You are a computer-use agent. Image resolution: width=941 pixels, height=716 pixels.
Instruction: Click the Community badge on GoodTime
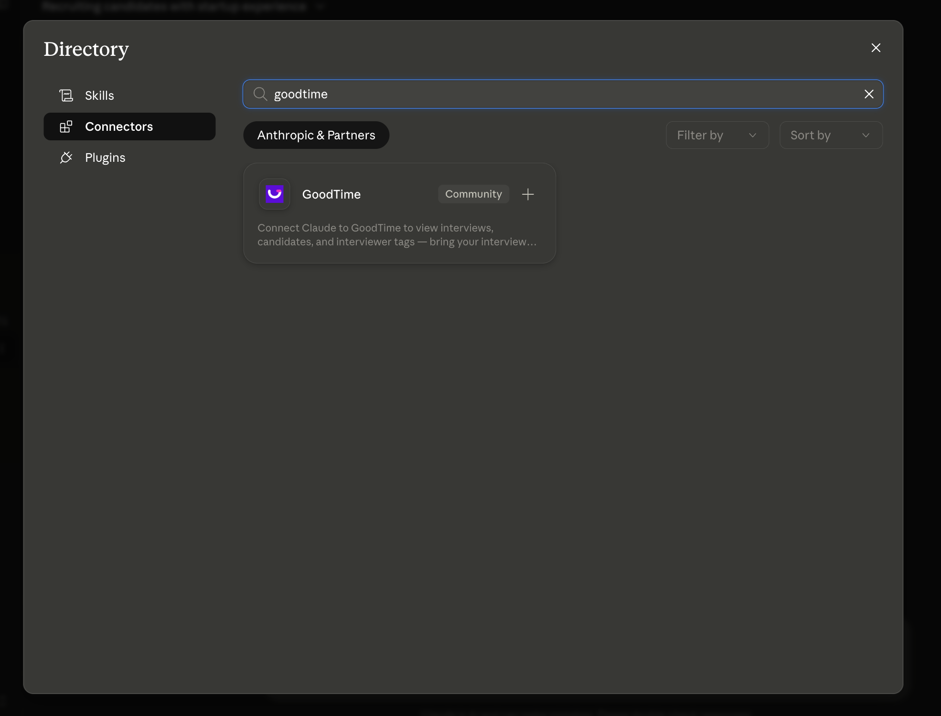point(473,194)
